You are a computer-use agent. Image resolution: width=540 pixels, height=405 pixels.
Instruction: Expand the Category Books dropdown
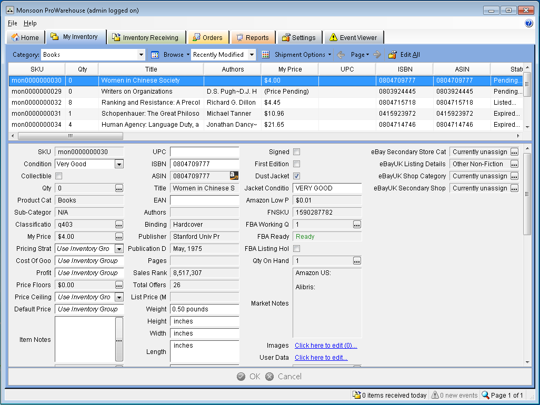(x=141, y=55)
